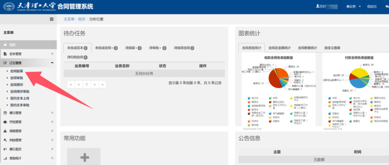Click the 风险管理 warning triangle icon
389x165 pixels.
(5, 131)
